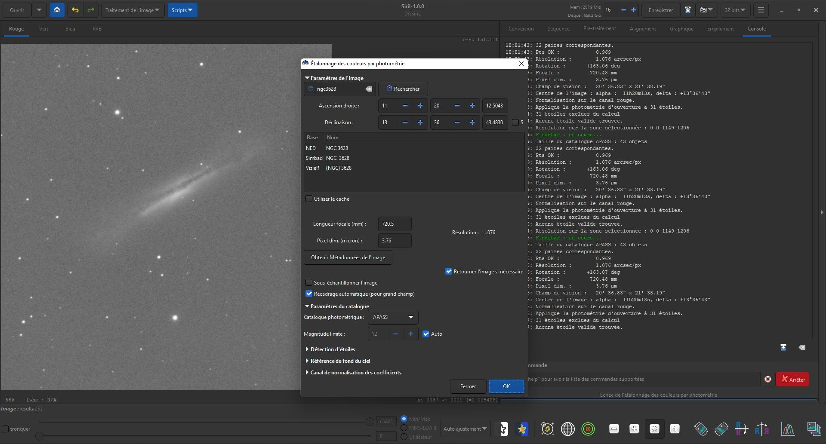Screen dimensions: 826x444
Task: Zoom in with the plus icon in the bottom toolbar
Action: pos(634,429)
